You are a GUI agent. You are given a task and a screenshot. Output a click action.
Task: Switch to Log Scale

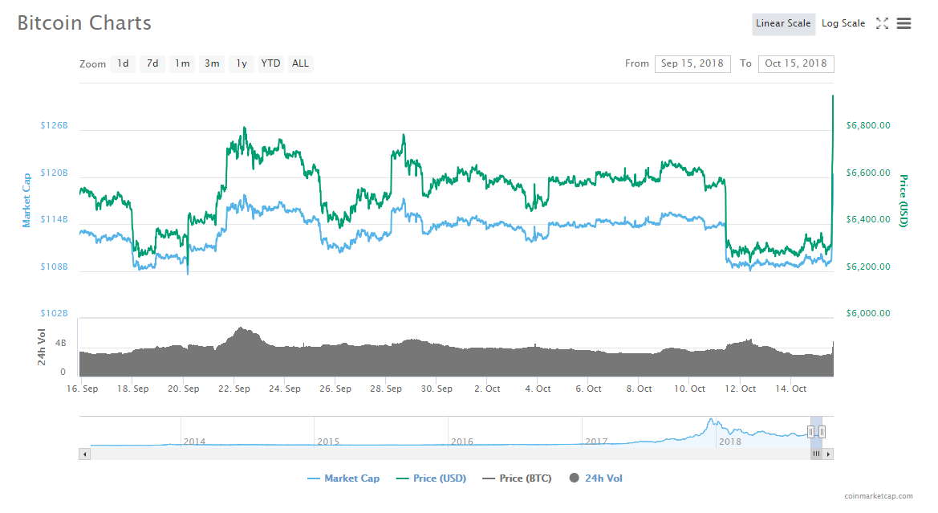(x=843, y=23)
